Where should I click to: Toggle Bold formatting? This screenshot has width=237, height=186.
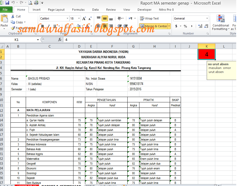point(42,26)
